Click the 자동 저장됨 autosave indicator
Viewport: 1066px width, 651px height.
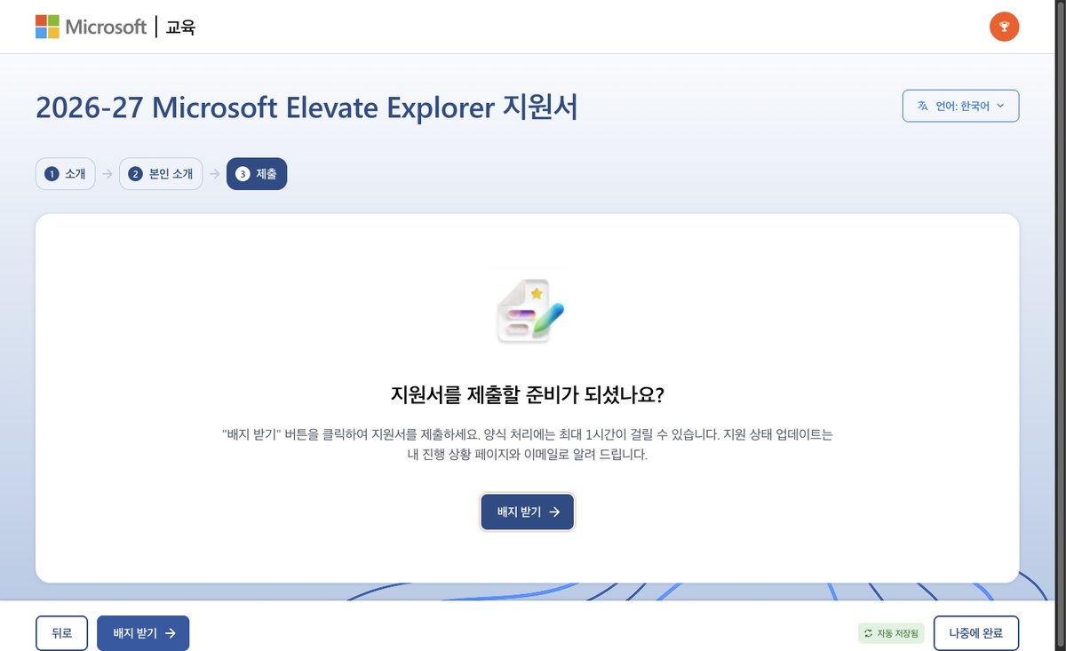[x=892, y=633]
